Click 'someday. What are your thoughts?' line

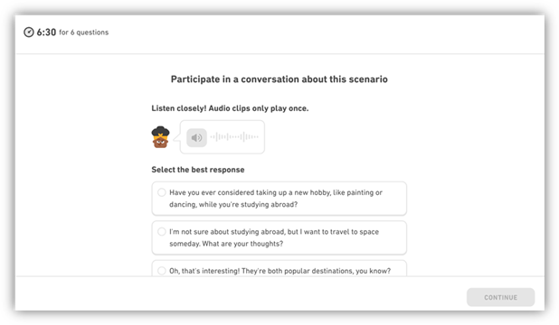point(226,244)
